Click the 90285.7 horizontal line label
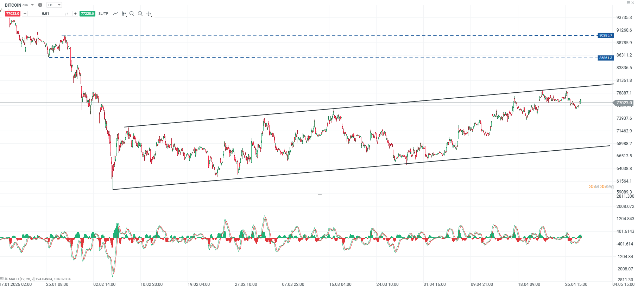This screenshot has height=289, width=638. point(605,35)
